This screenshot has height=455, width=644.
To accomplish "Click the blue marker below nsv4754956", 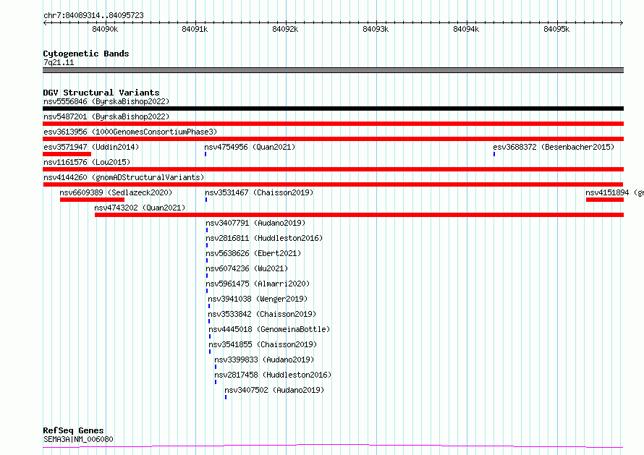I will [x=206, y=154].
